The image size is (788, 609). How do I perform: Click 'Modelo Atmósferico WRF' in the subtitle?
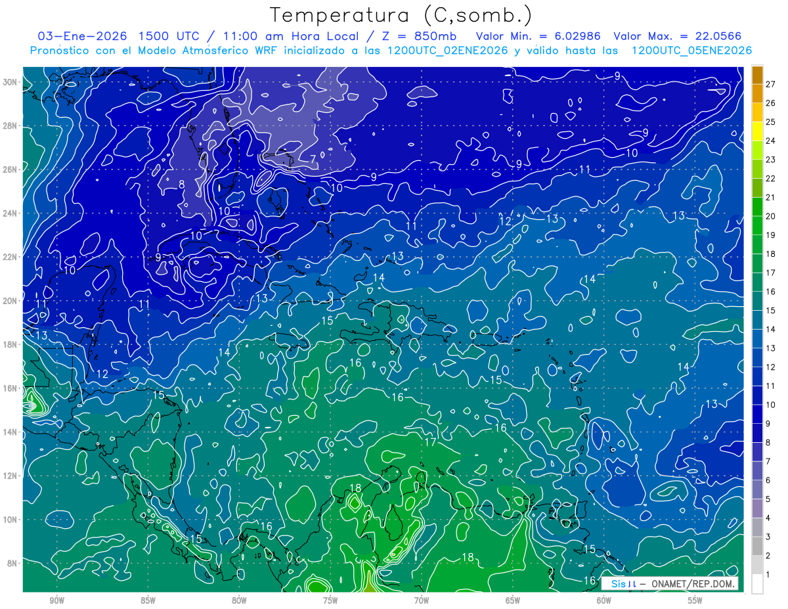click(x=206, y=51)
